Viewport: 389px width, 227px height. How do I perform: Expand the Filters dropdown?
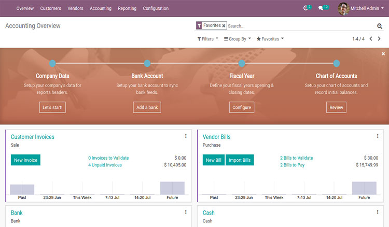[207, 39]
